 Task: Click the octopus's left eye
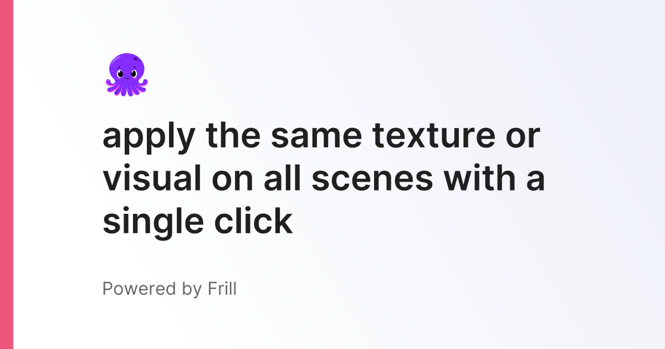coord(121,73)
